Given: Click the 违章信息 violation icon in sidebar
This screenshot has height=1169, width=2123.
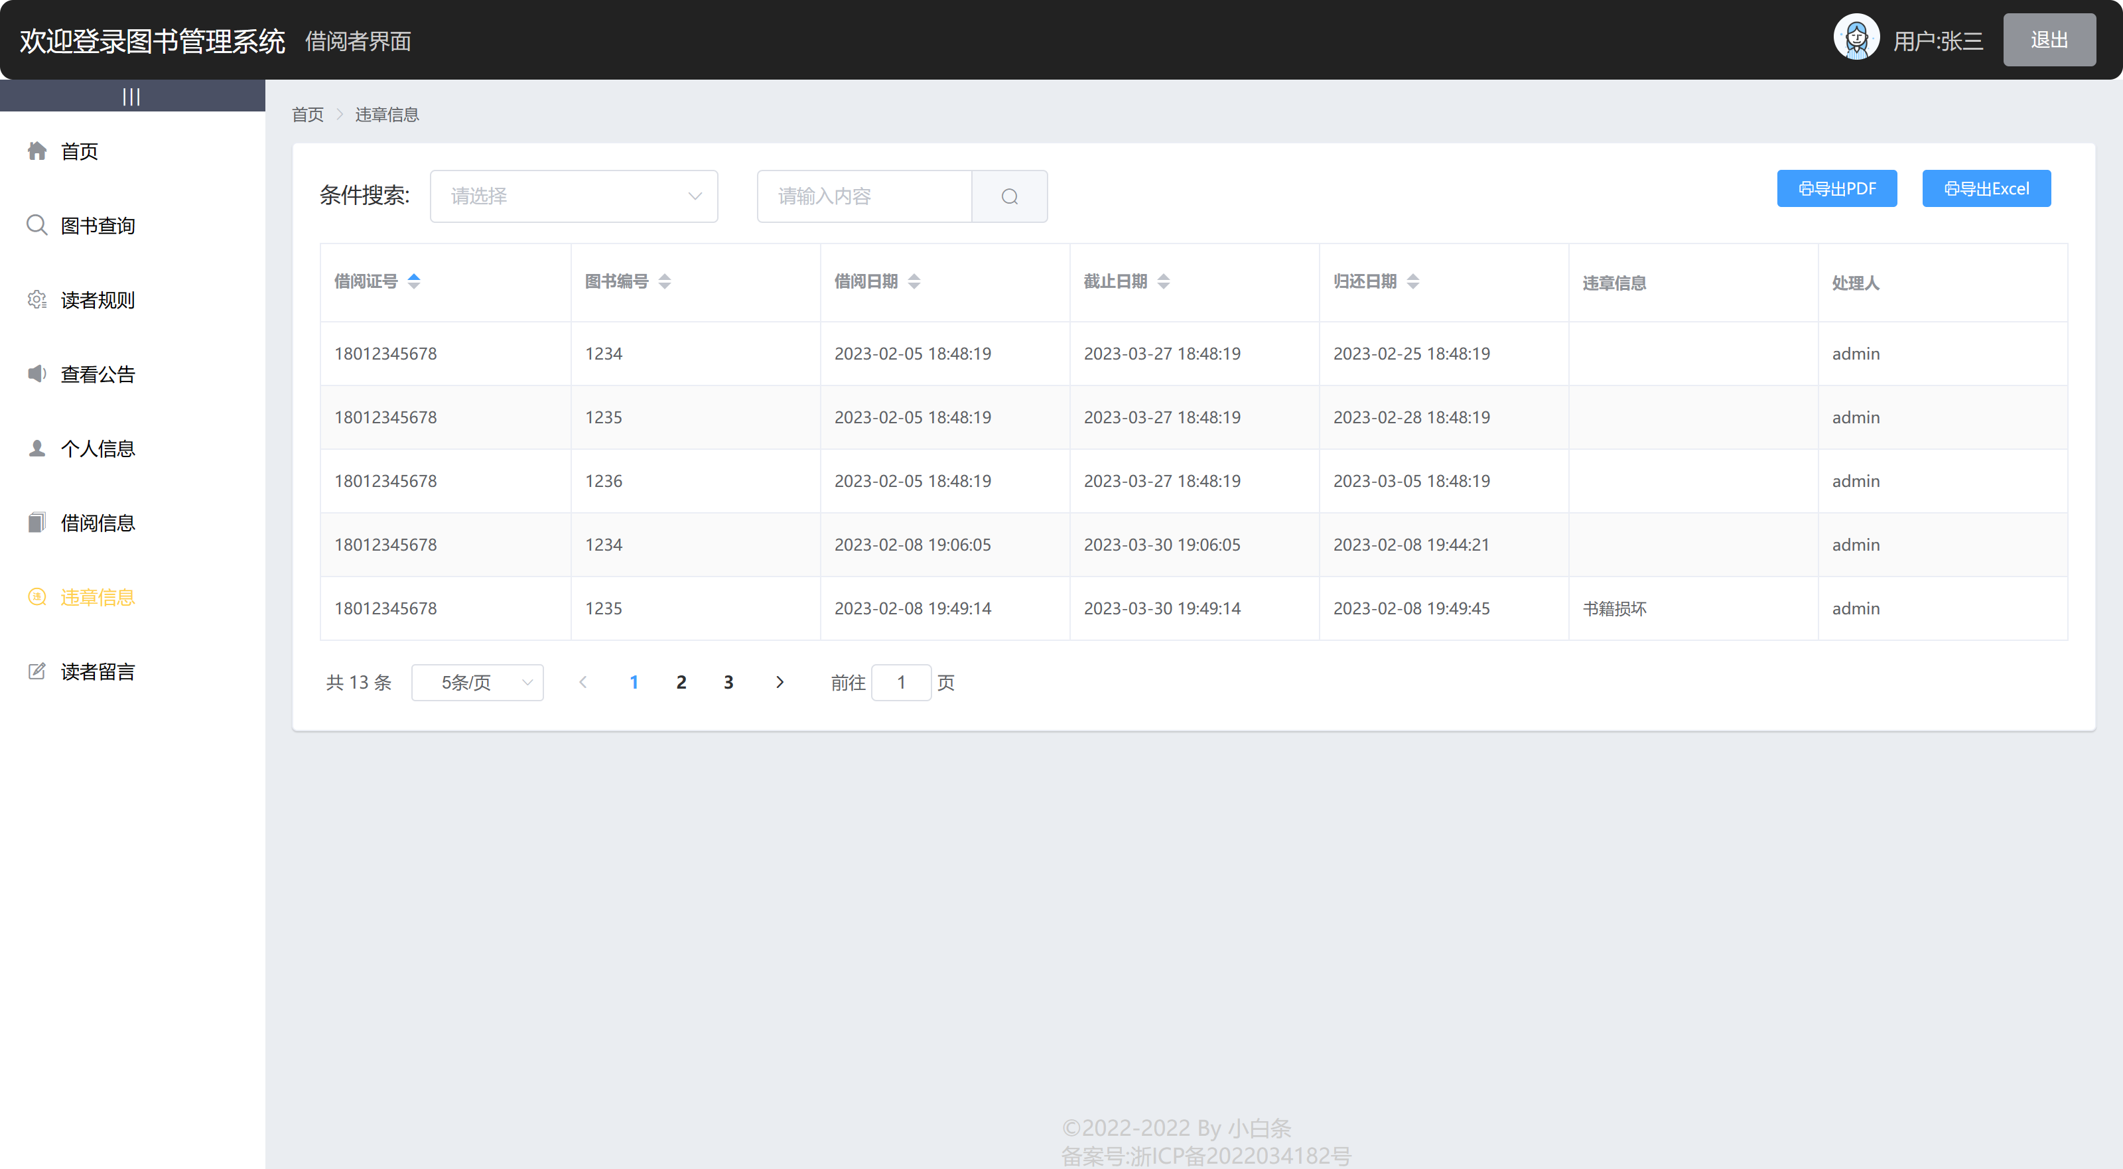Looking at the screenshot, I should 36,596.
